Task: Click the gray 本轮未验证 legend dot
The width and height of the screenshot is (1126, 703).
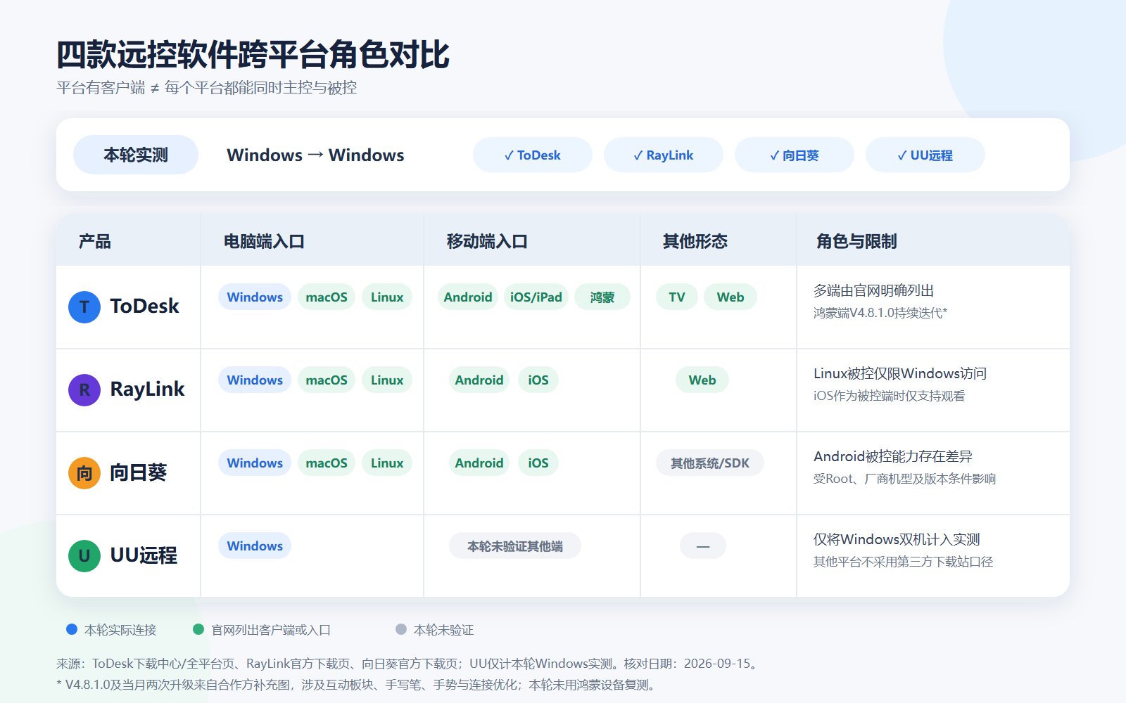Action: point(401,629)
